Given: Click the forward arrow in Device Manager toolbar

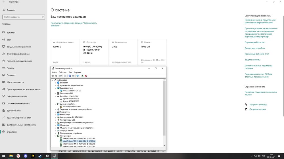Looking at the screenshot, I should pos(56,76).
